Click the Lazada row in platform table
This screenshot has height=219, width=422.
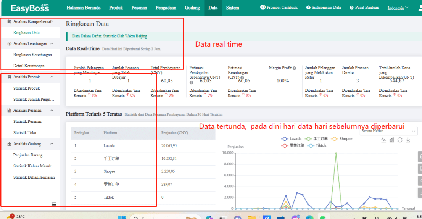tap(143, 145)
